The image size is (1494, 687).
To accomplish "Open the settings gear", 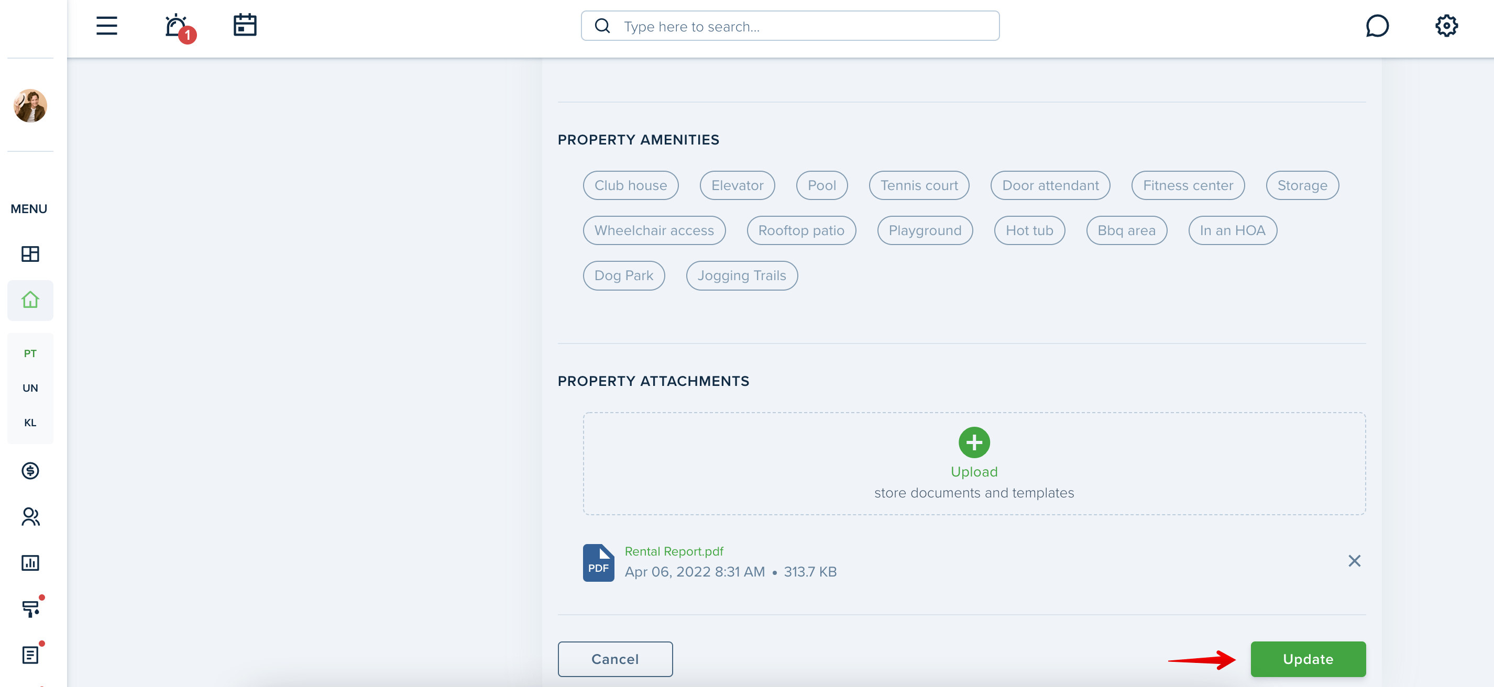I will pos(1446,26).
